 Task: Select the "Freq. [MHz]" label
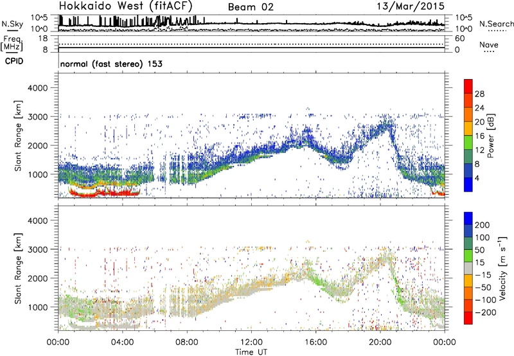pyautogui.click(x=13, y=43)
